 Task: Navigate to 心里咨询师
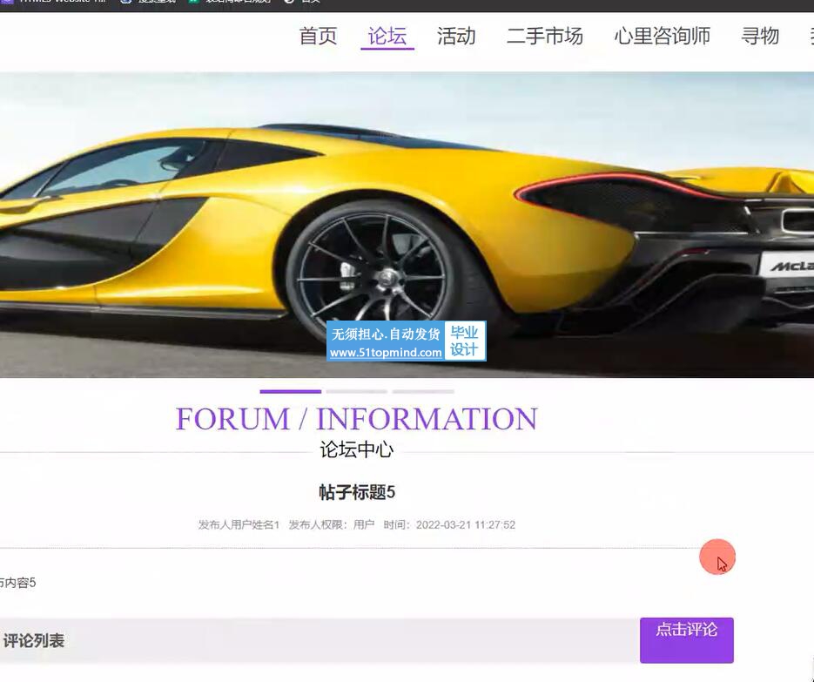click(662, 37)
